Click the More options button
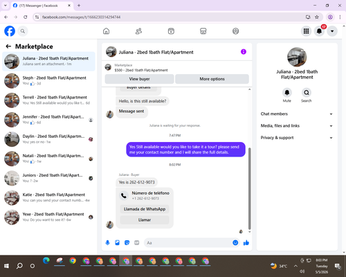346x277 pixels. [x=212, y=79]
